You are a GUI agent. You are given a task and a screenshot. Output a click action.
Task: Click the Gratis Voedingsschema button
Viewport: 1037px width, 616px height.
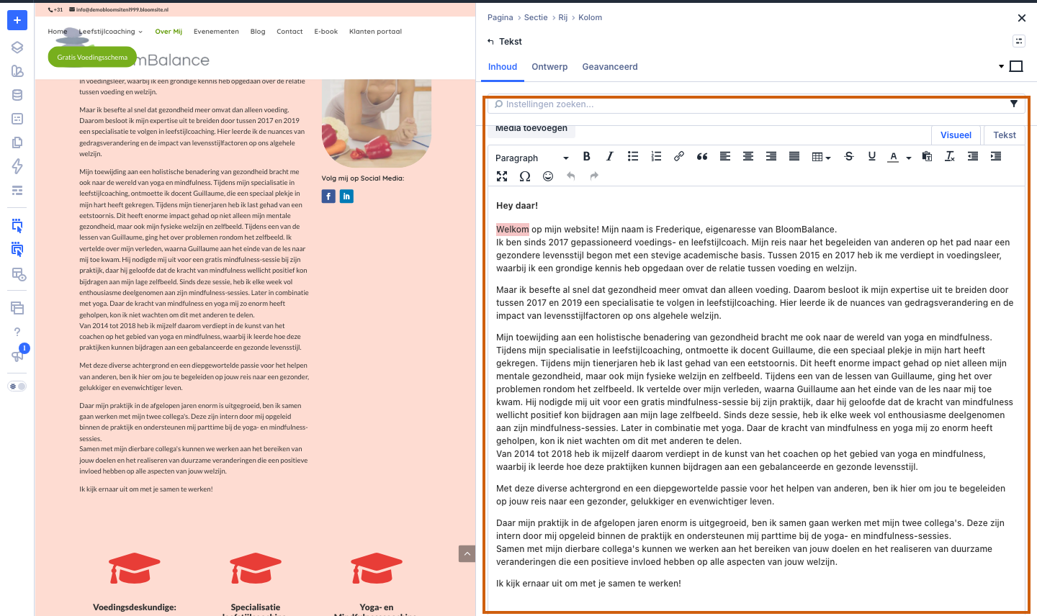tap(92, 58)
